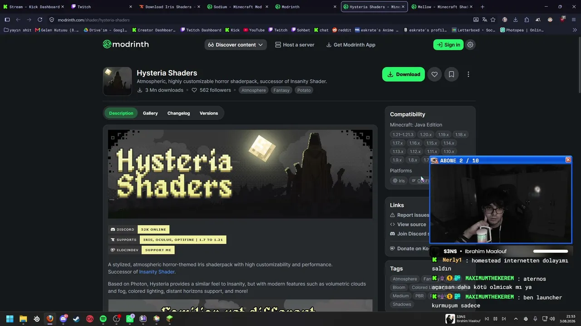Open WhatsApp from the taskbar
The image size is (581, 326).
[130, 319]
